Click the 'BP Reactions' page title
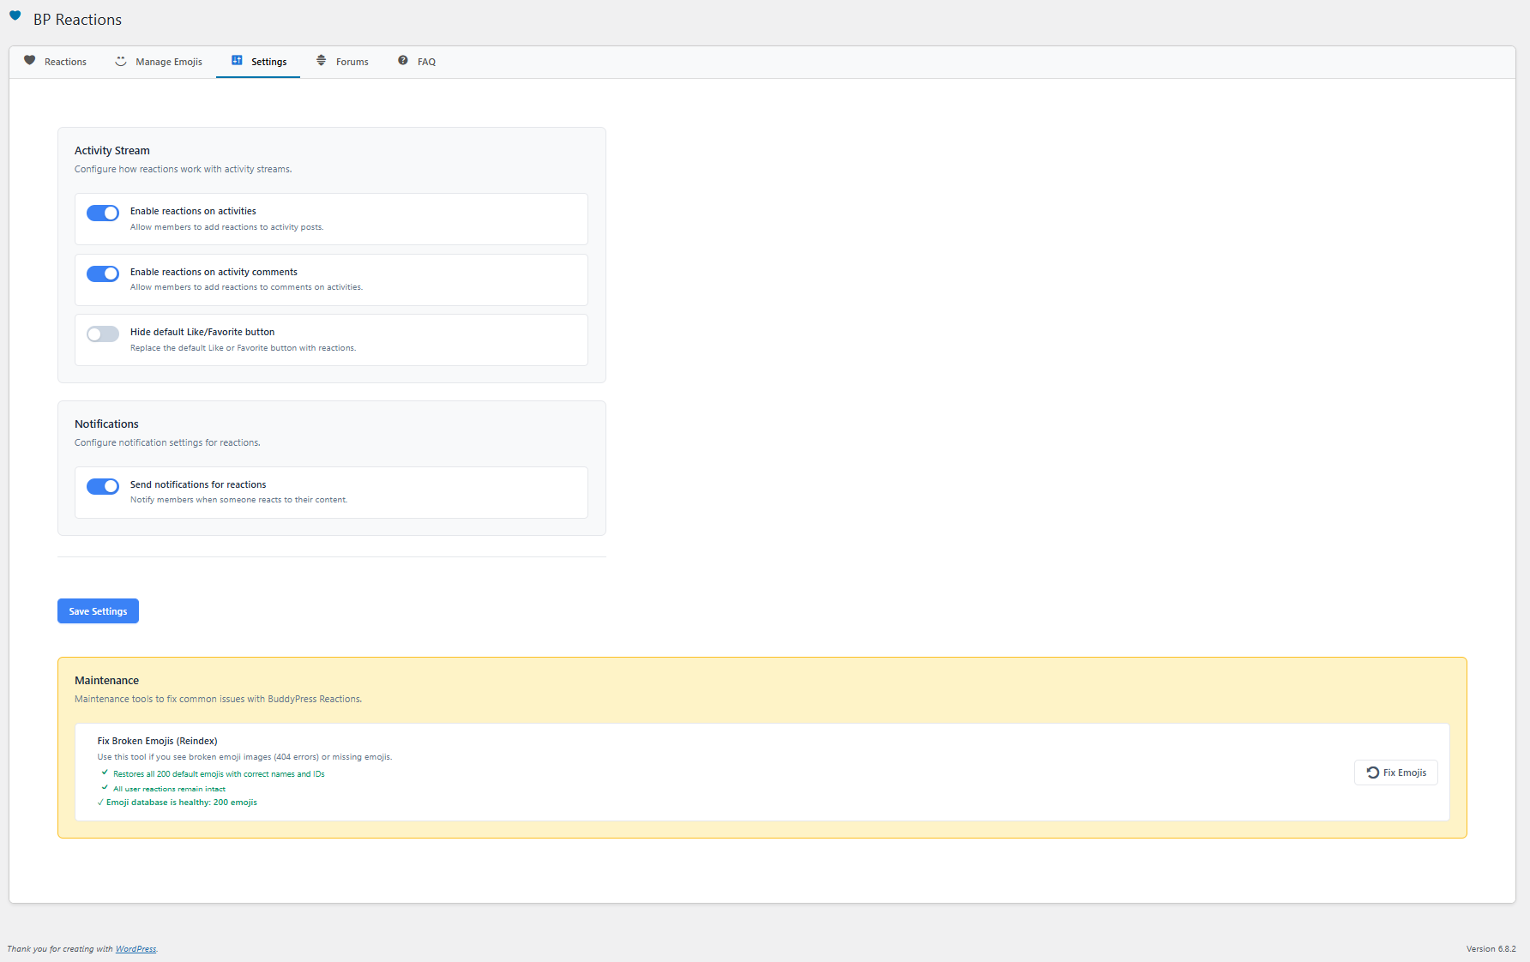Viewport: 1530px width, 962px height. pyautogui.click(x=77, y=20)
